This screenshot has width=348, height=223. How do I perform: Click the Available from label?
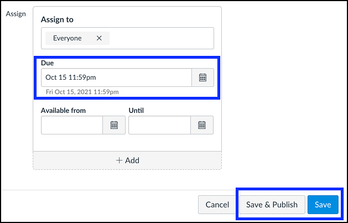(x=63, y=111)
